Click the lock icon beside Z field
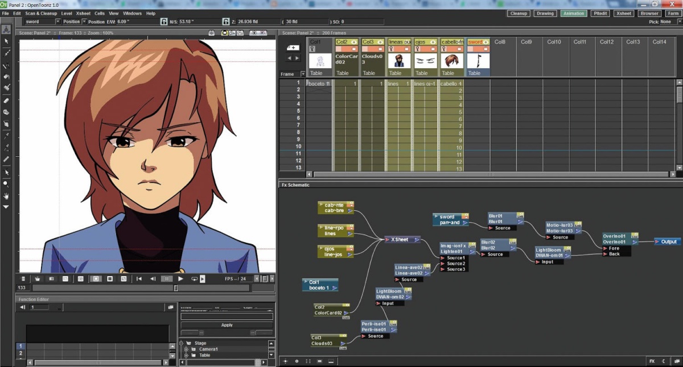683x367 pixels. 226,22
